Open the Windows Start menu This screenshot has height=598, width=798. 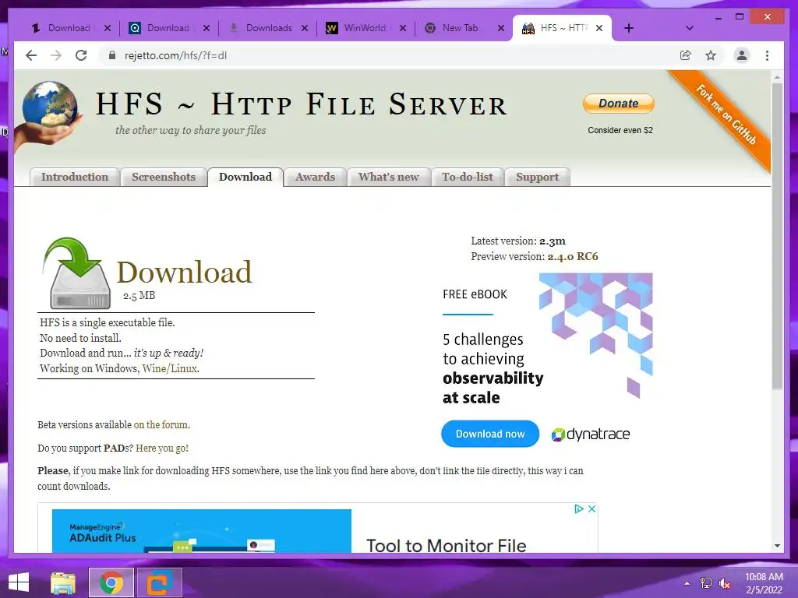coord(19,582)
